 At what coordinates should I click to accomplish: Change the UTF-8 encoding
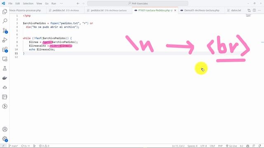[x=203, y=146]
